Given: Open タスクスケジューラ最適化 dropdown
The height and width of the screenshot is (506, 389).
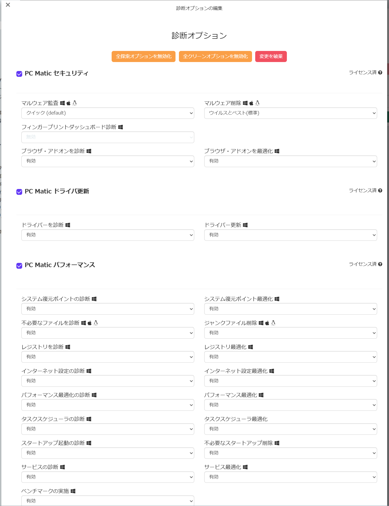Looking at the screenshot, I should 291,429.
